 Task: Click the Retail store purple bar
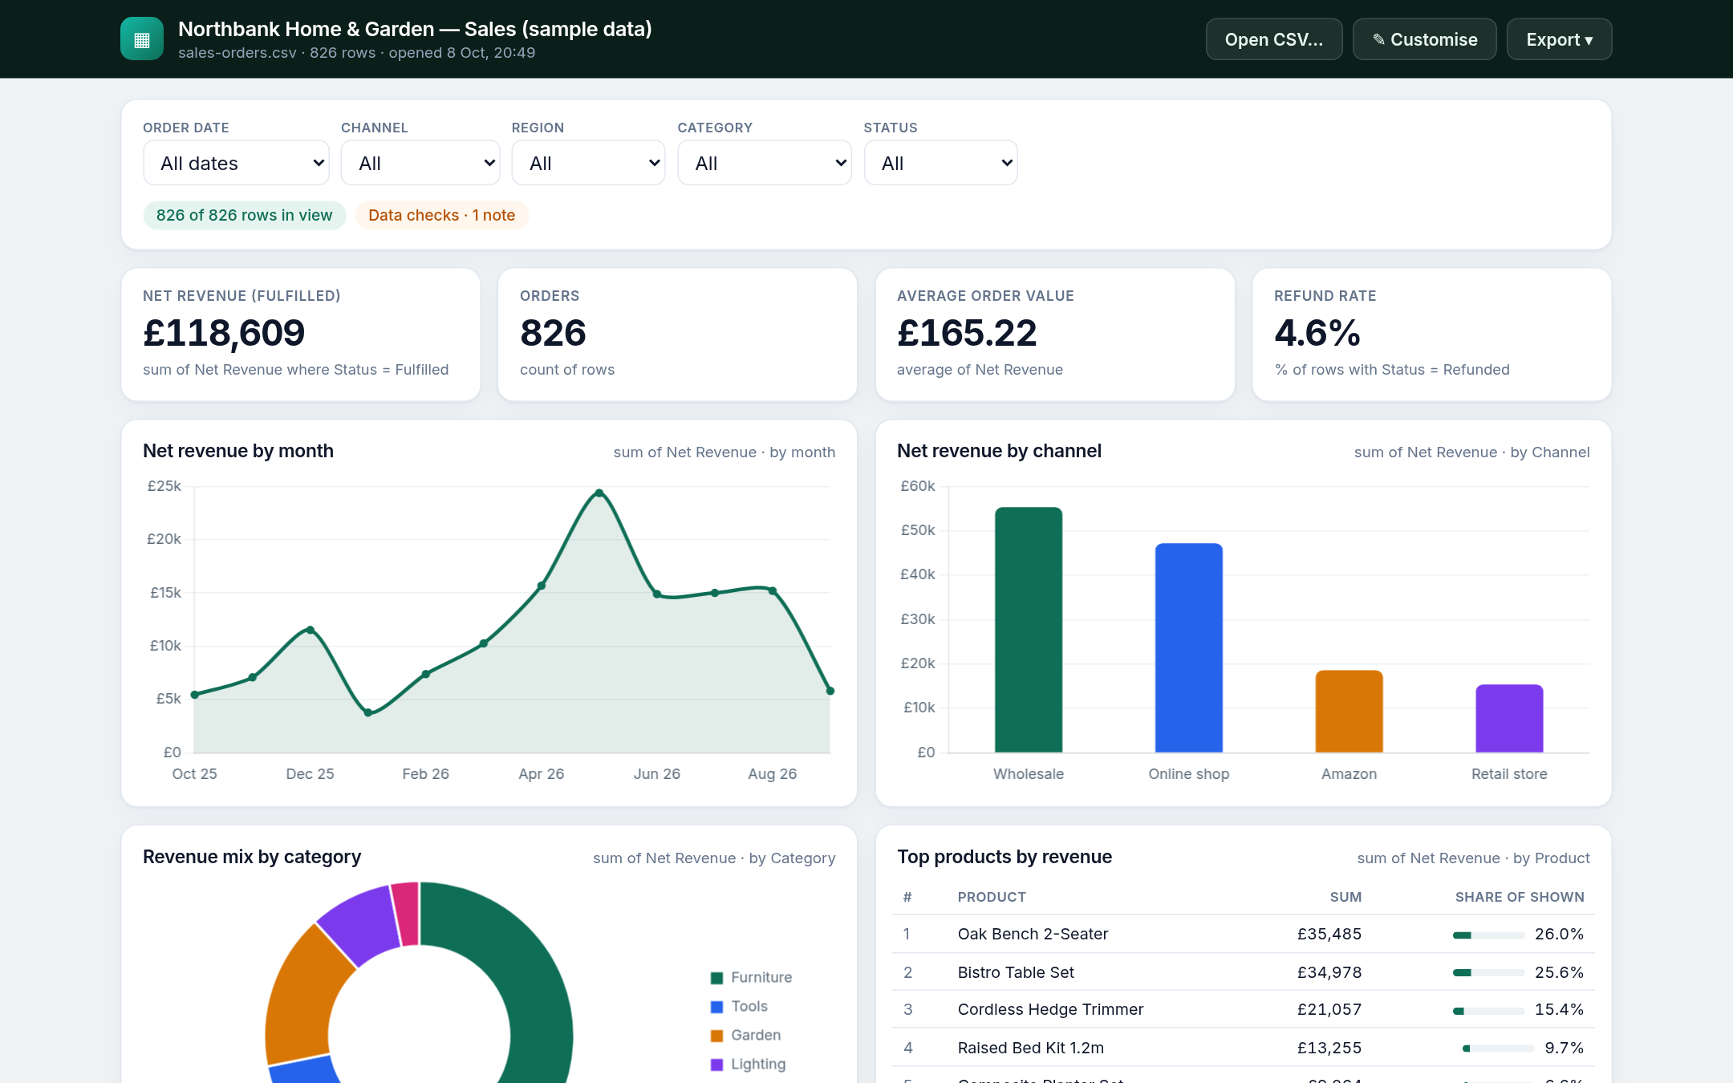point(1509,719)
